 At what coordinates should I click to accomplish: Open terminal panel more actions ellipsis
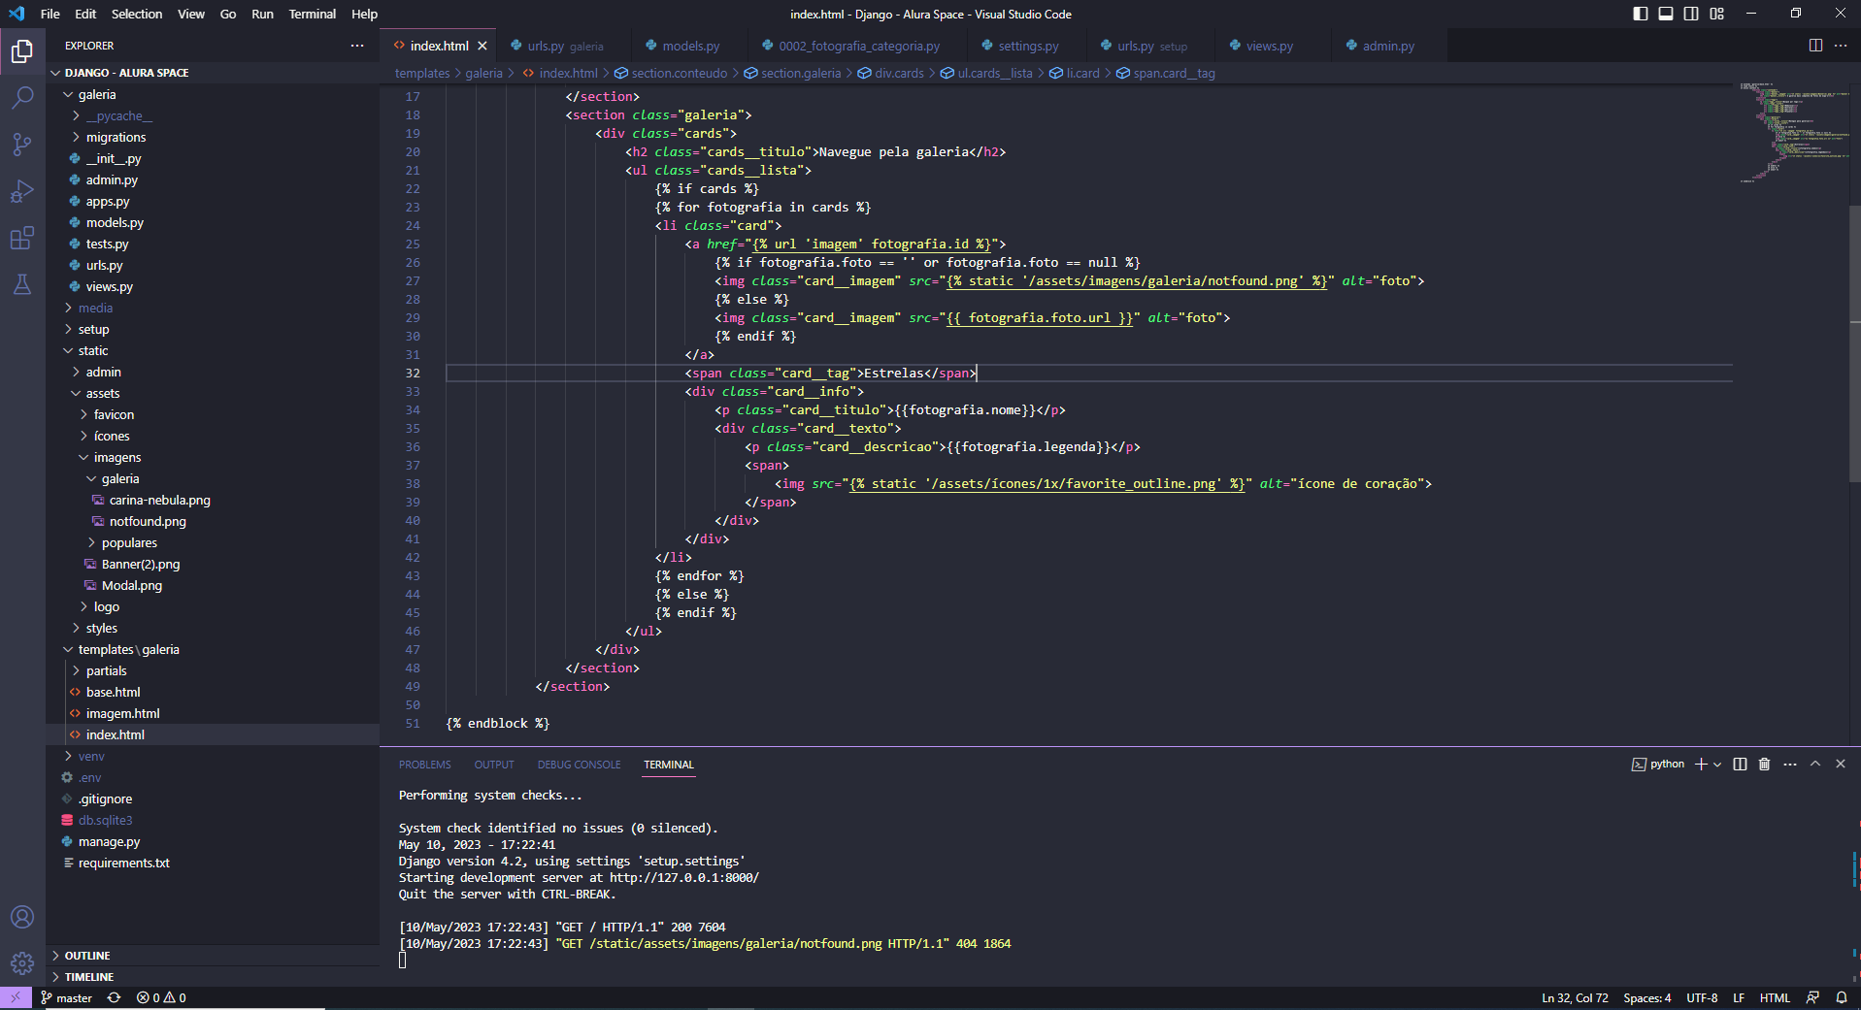click(x=1790, y=765)
